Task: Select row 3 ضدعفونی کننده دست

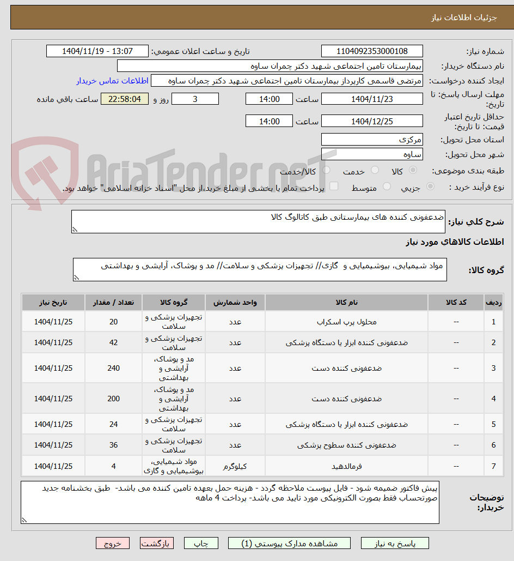Action: (346, 368)
